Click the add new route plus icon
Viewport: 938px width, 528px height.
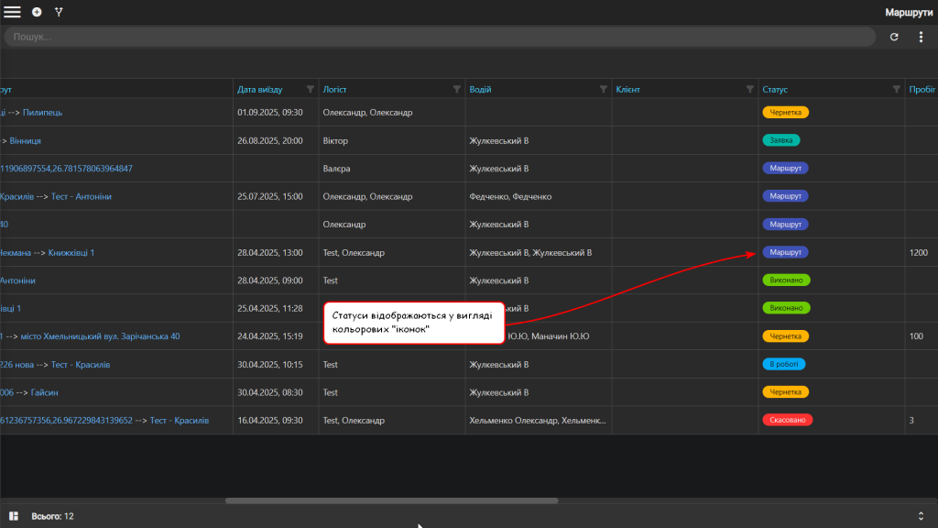[x=37, y=12]
